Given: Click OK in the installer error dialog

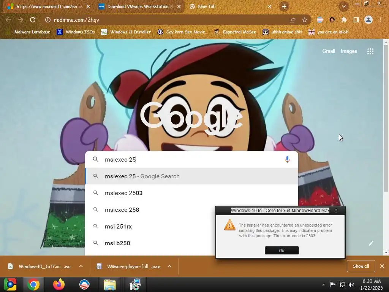Looking at the screenshot, I should [x=281, y=250].
